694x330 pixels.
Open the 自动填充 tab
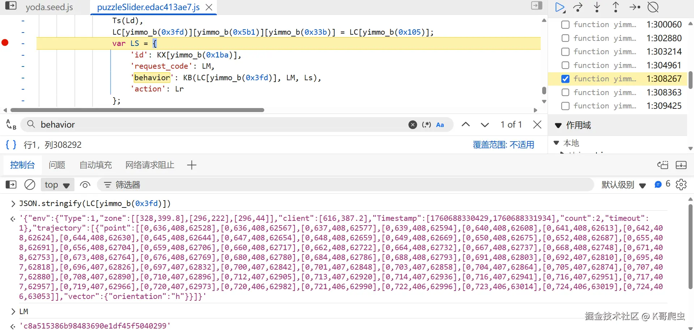point(95,165)
